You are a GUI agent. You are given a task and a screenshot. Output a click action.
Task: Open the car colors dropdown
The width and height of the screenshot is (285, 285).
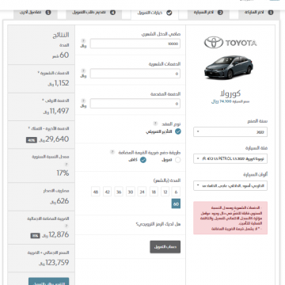pos(230,185)
